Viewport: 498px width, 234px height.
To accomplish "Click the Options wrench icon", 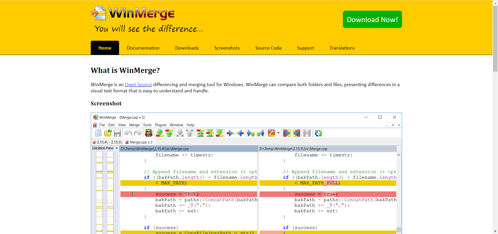I will [271, 133].
